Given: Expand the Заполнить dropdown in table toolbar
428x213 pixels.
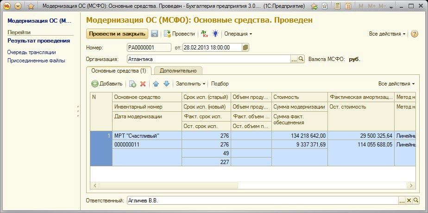Looking at the screenshot, I should (x=191, y=84).
